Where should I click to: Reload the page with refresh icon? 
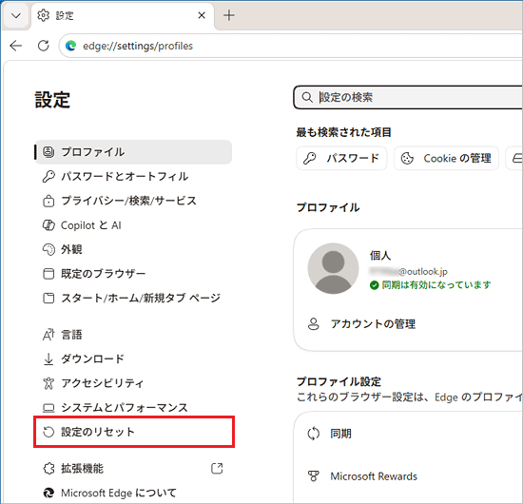pyautogui.click(x=44, y=46)
